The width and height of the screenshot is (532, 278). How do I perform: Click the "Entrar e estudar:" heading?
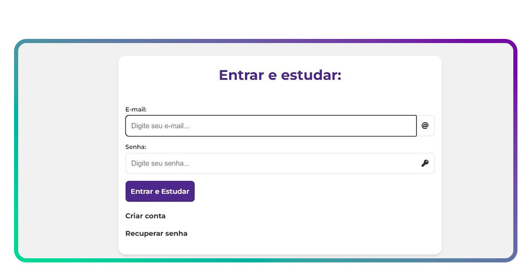point(280,75)
